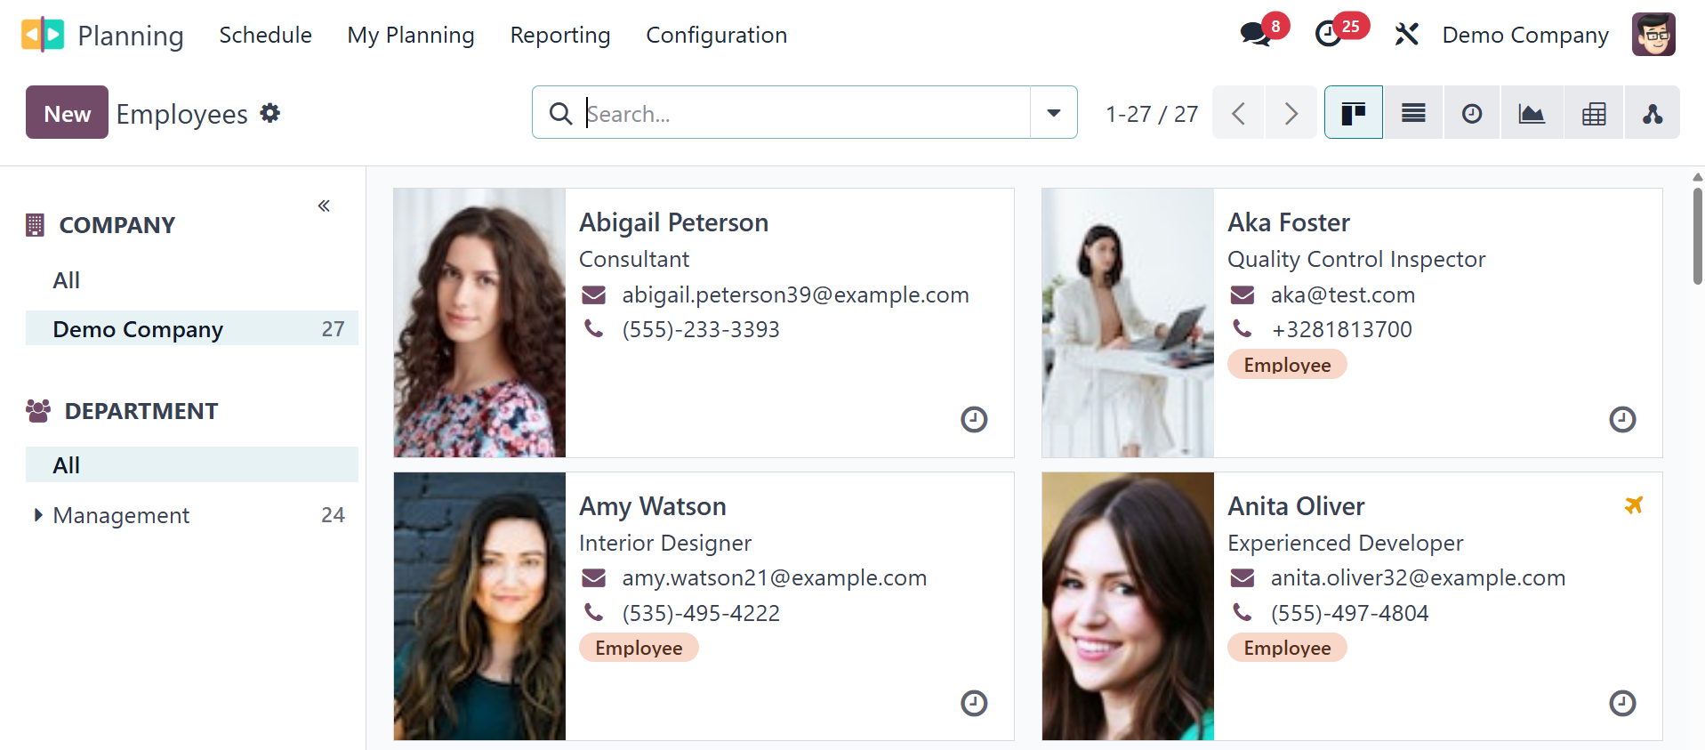The height and width of the screenshot is (750, 1705).
Task: Open activities clock with 25 badge
Action: tap(1329, 35)
